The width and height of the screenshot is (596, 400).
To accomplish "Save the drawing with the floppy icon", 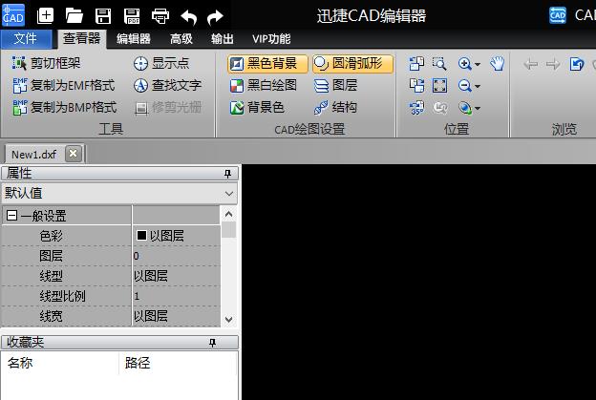I will pyautogui.click(x=103, y=16).
